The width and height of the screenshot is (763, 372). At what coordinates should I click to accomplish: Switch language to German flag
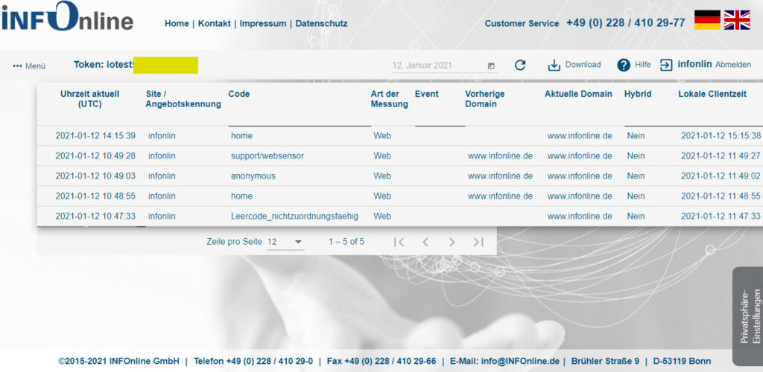tap(707, 20)
